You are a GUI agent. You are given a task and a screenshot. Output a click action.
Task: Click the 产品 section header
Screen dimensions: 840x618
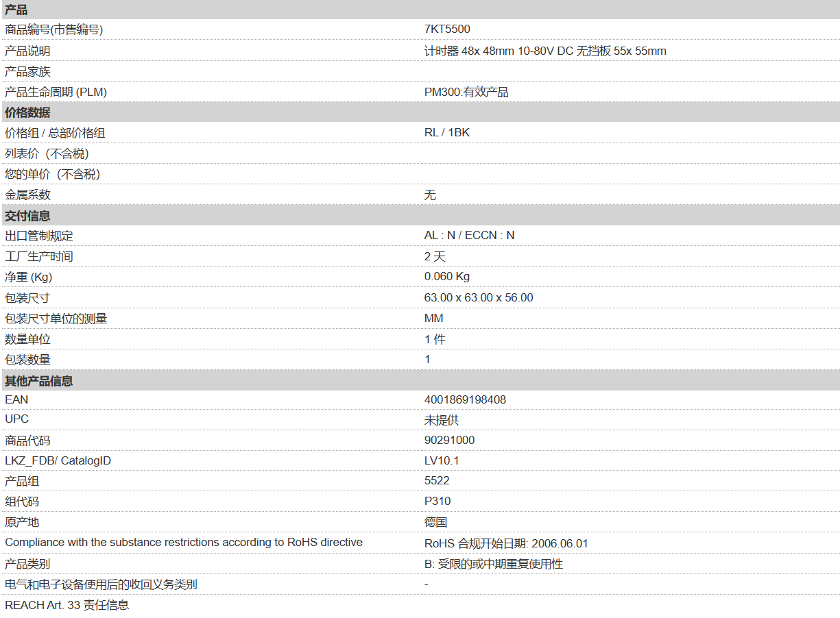pyautogui.click(x=16, y=10)
